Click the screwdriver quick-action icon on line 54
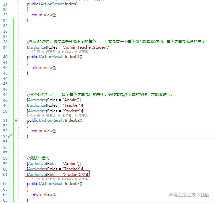This screenshot has width=215, height=203. (10, 136)
